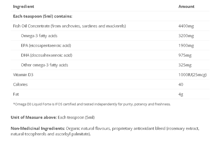Select the Omega-3 fatty acids row label
Screen dimensions: 219x143
pos(39,36)
